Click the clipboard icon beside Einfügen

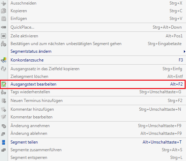coord(4,19)
